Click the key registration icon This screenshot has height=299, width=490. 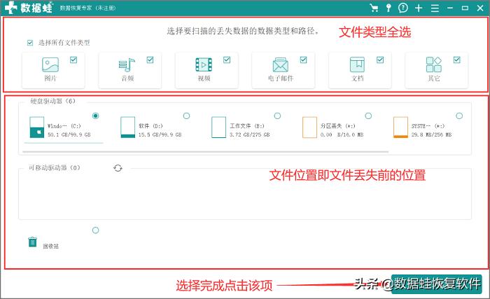pyautogui.click(x=388, y=8)
